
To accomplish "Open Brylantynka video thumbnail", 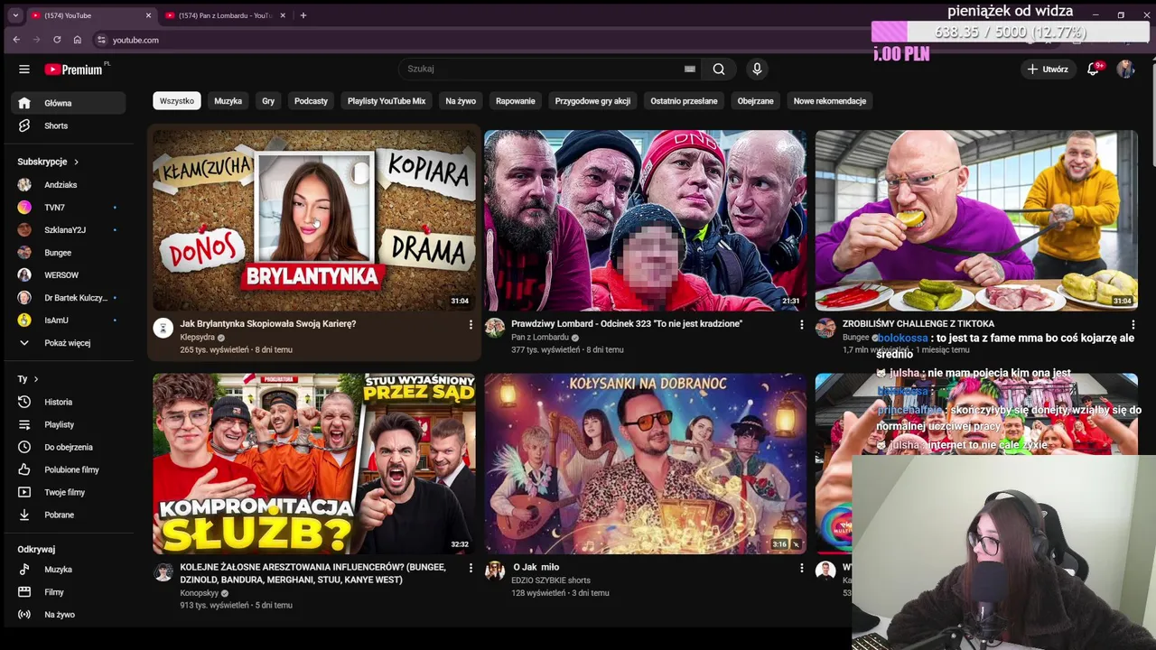I will click(314, 220).
